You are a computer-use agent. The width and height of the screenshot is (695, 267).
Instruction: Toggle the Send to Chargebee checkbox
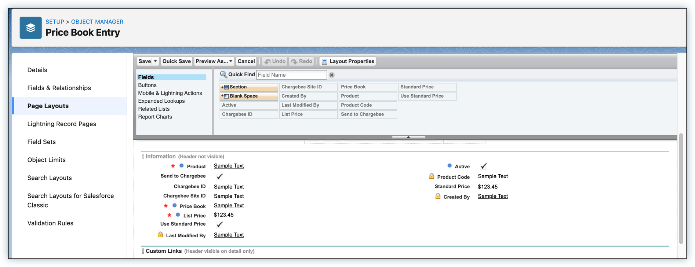coord(219,176)
